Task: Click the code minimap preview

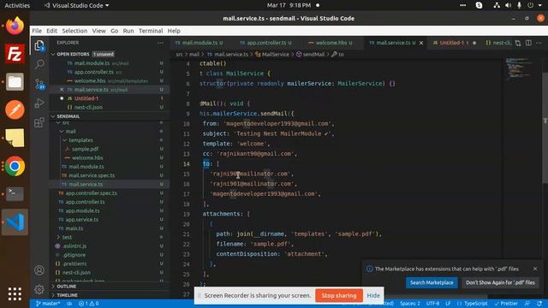Action: [x=519, y=68]
